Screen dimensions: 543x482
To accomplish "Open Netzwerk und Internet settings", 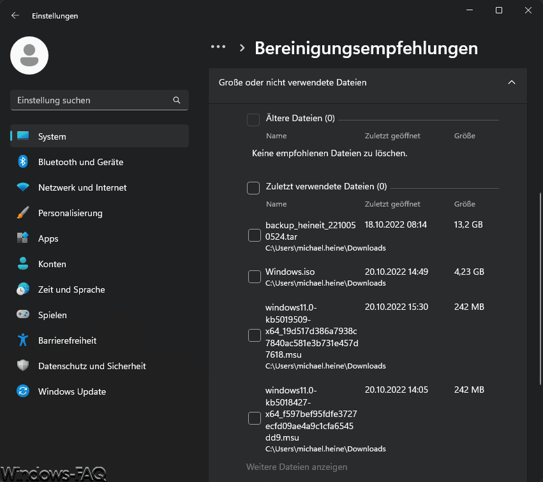I will point(100,187).
